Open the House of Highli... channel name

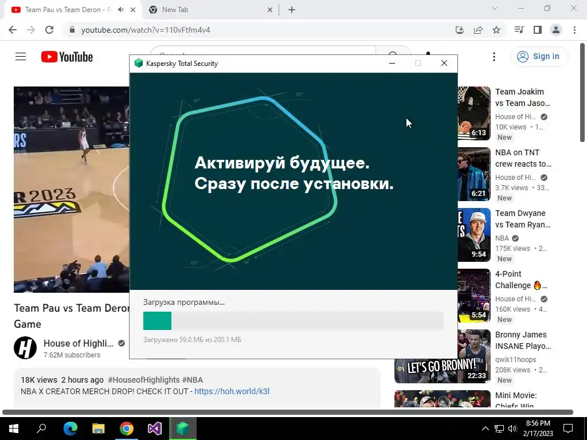point(78,343)
